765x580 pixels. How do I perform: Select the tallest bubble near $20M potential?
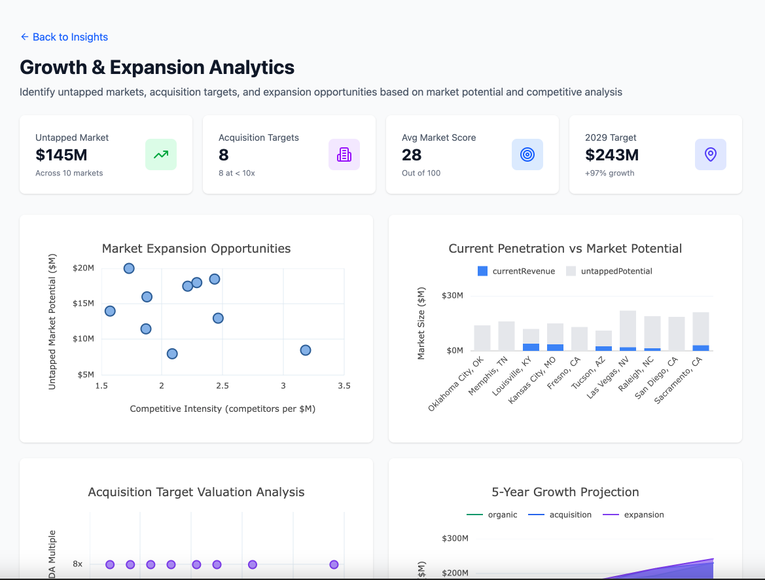(129, 268)
